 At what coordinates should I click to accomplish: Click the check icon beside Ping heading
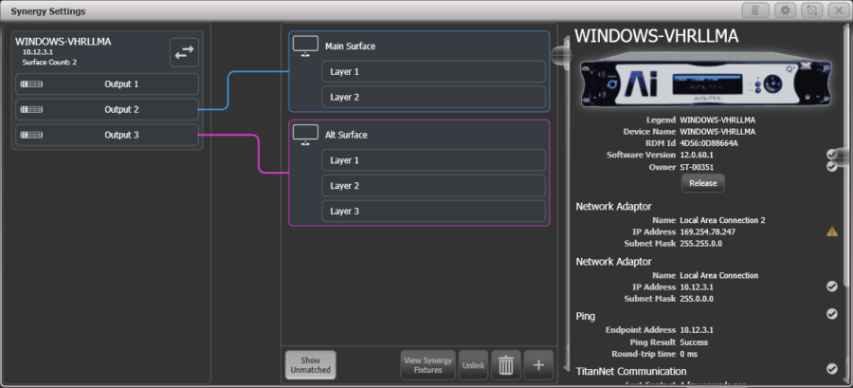832,313
